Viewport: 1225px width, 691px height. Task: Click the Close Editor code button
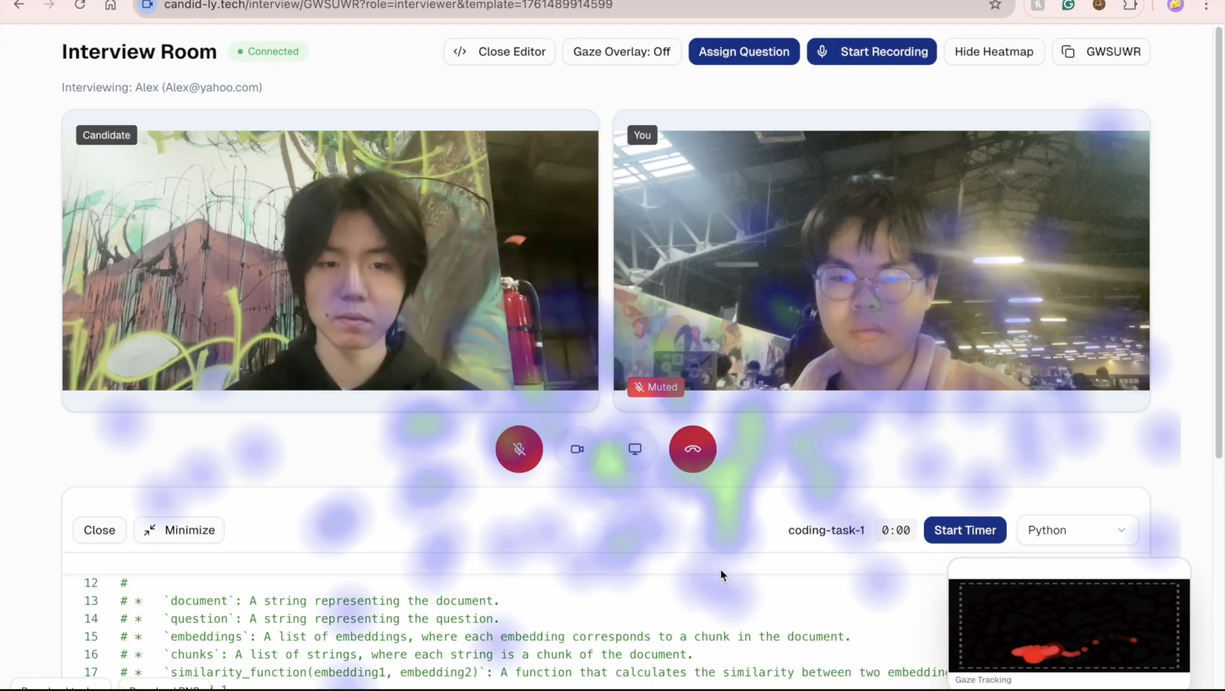pyautogui.click(x=499, y=52)
